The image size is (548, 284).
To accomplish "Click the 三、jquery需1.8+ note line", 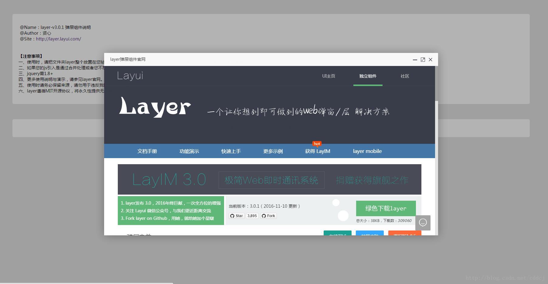I will pos(36,74).
